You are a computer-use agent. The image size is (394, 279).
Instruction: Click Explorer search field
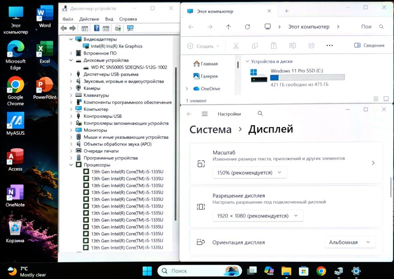pyautogui.click(x=372, y=27)
